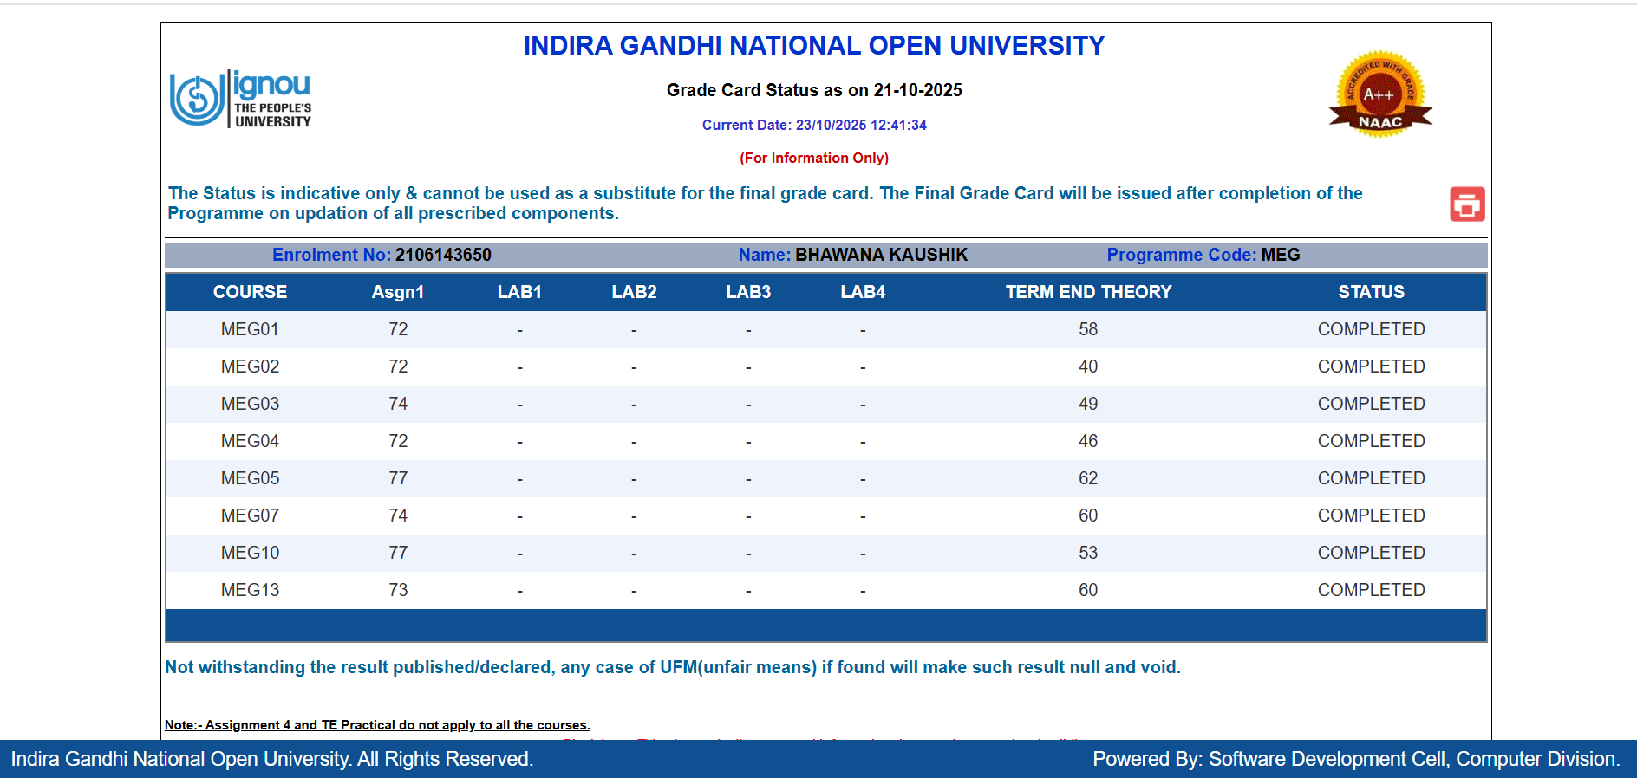1637x778 pixels.
Task: Click MEG03 term end theory score 49
Action: tap(1088, 404)
